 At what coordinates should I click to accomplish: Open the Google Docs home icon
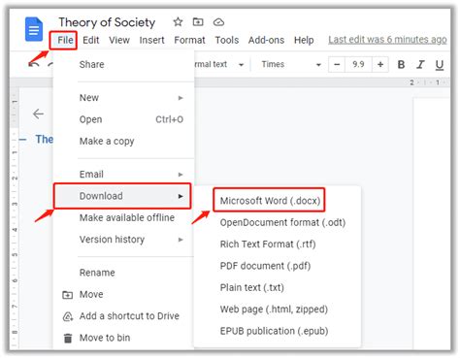tap(34, 29)
